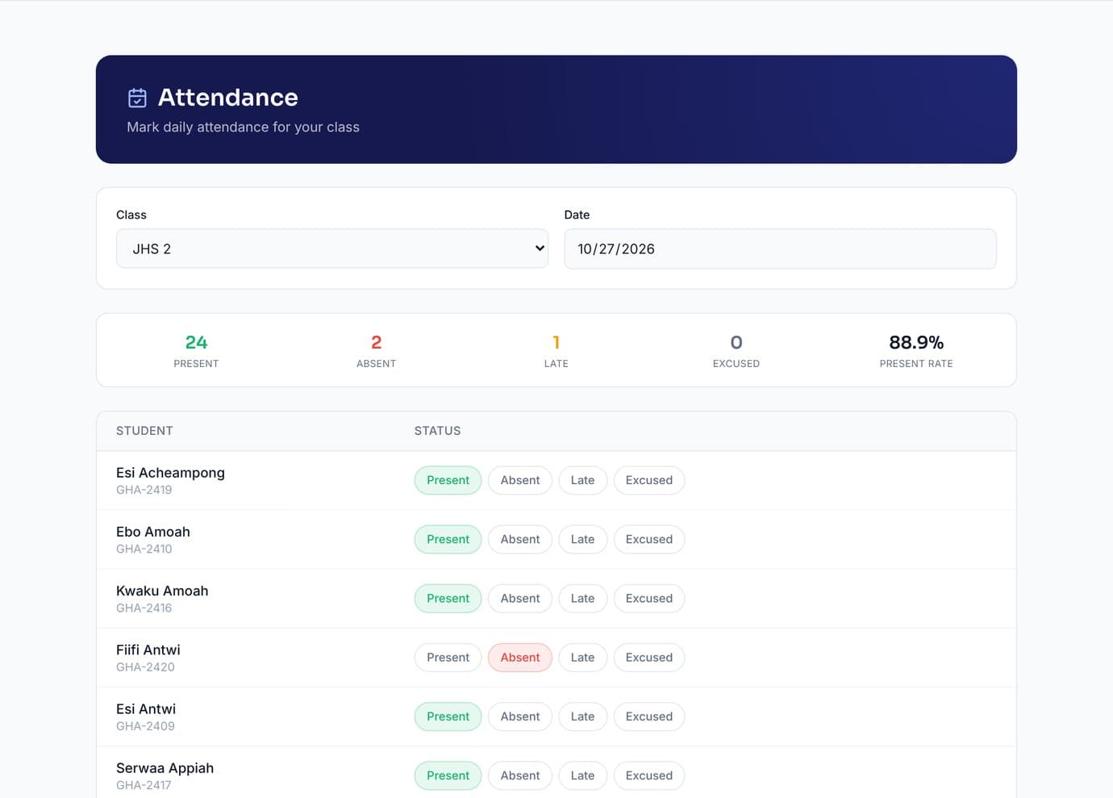1113x798 pixels.
Task: Choose Late in Esi Antwi row
Action: [x=582, y=717]
